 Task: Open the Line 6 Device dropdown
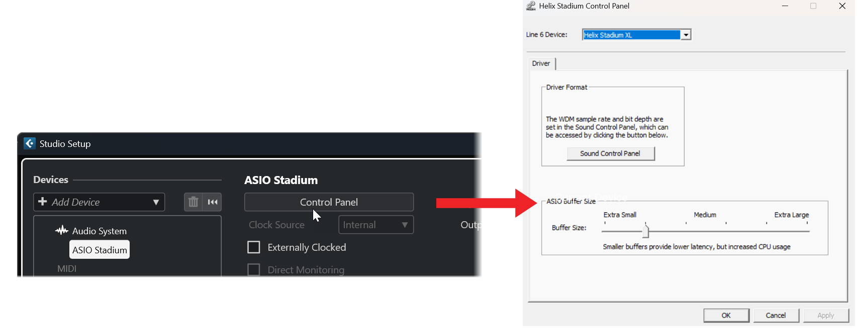point(686,34)
